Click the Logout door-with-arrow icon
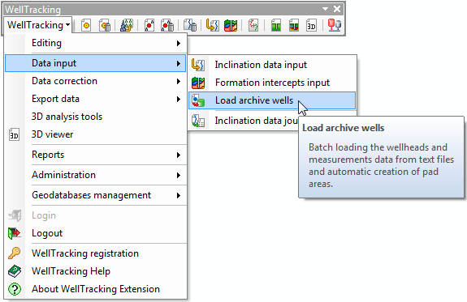467x302 pixels. click(x=15, y=233)
